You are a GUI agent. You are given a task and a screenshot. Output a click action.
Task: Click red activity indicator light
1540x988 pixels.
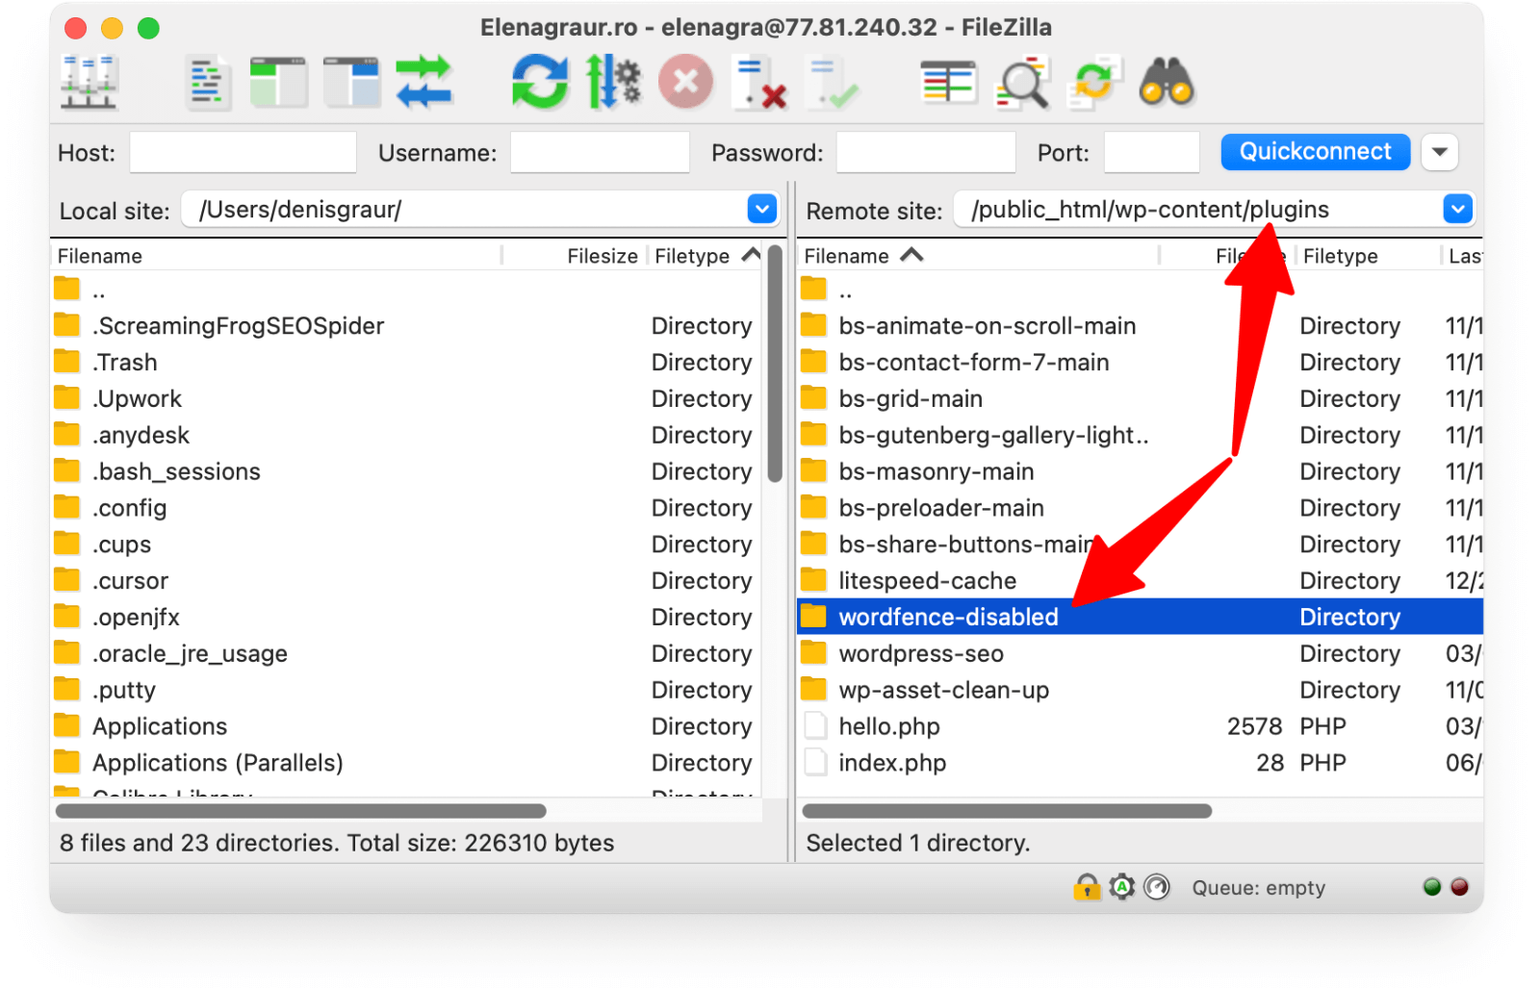[x=1460, y=887]
